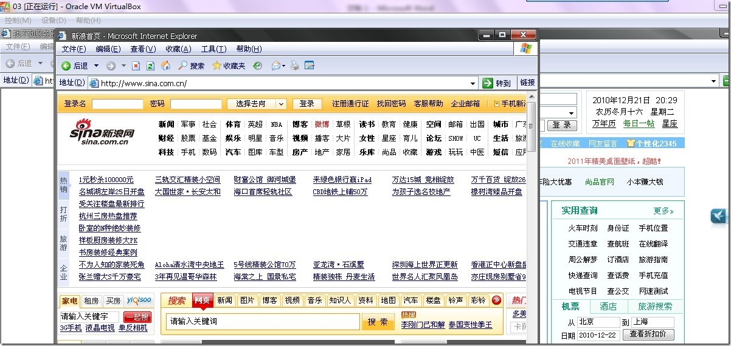The height and width of the screenshot is (346, 731).
Task: Open the 工具(T) menu
Action: (213, 49)
